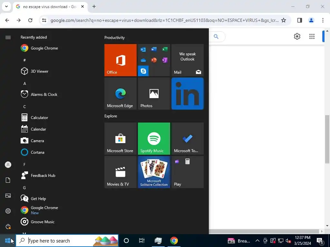Image resolution: width=330 pixels, height=247 pixels.
Task: Close the no escape virus download tab
Action: click(82, 6)
